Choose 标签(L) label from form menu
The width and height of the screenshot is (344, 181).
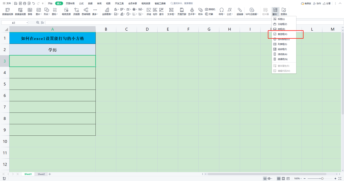(284, 19)
